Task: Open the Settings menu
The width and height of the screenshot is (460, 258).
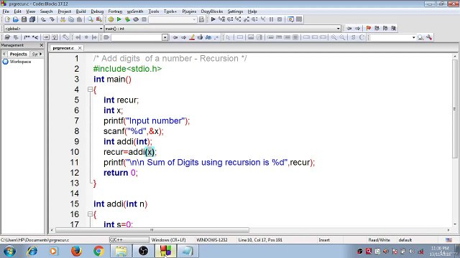Action: (x=235, y=11)
